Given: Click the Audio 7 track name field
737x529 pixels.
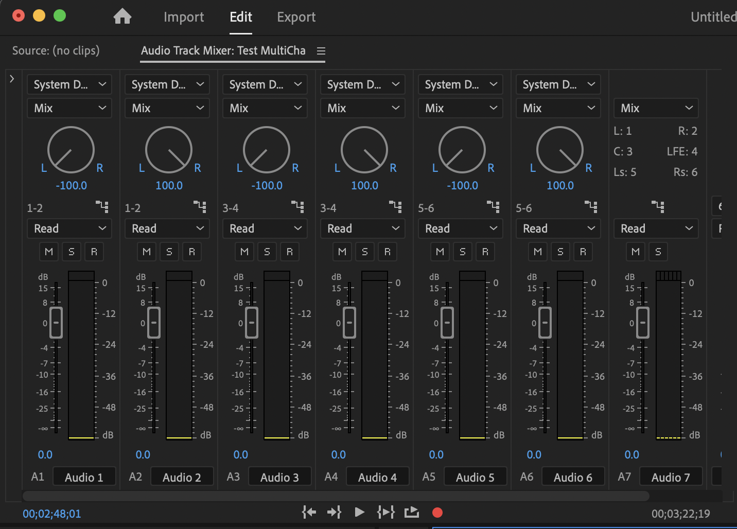Looking at the screenshot, I should tap(671, 477).
